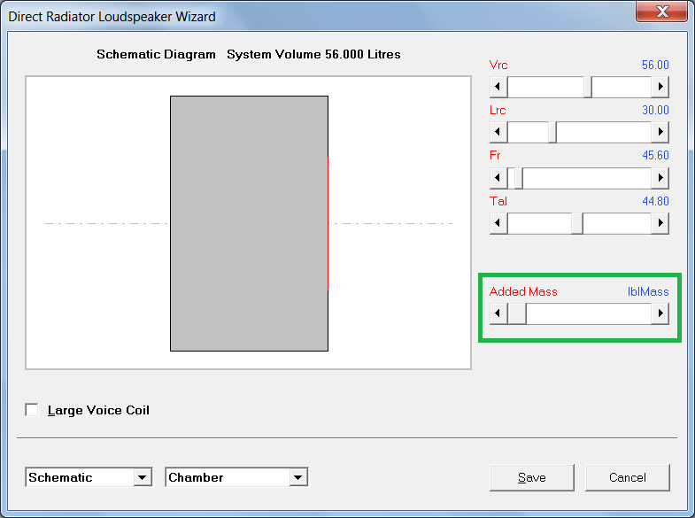Increase Vrc with right arrow

(660, 87)
